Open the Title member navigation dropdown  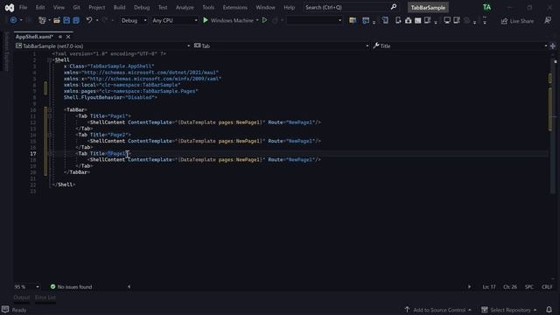[x=460, y=45]
